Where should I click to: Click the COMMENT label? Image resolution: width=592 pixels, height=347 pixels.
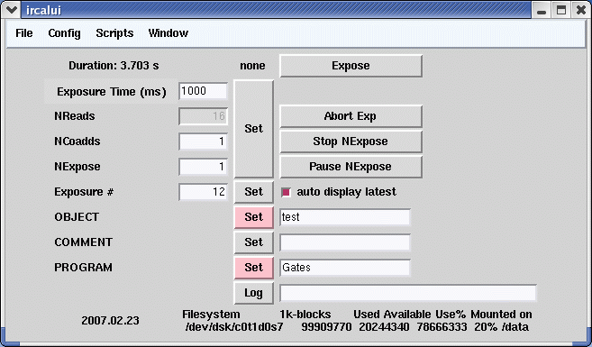point(84,242)
